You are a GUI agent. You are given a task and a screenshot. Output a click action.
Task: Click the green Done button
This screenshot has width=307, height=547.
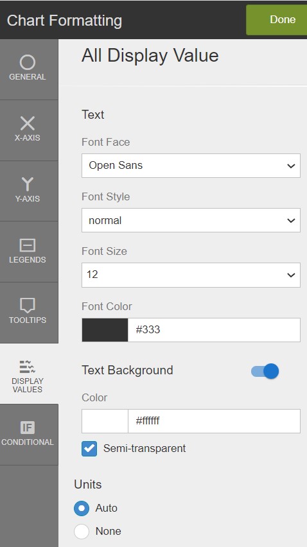point(277,19)
